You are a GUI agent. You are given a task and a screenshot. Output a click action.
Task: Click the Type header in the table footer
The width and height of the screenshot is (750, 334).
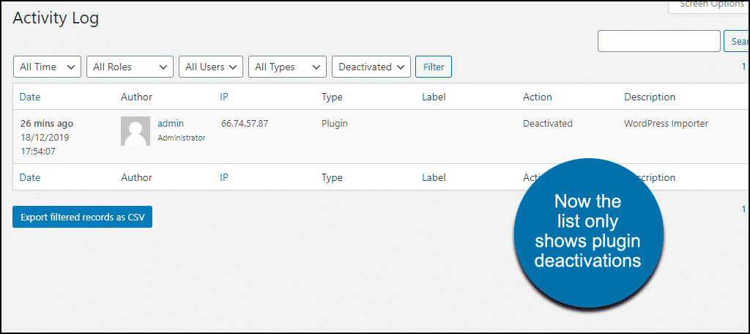[x=332, y=177]
